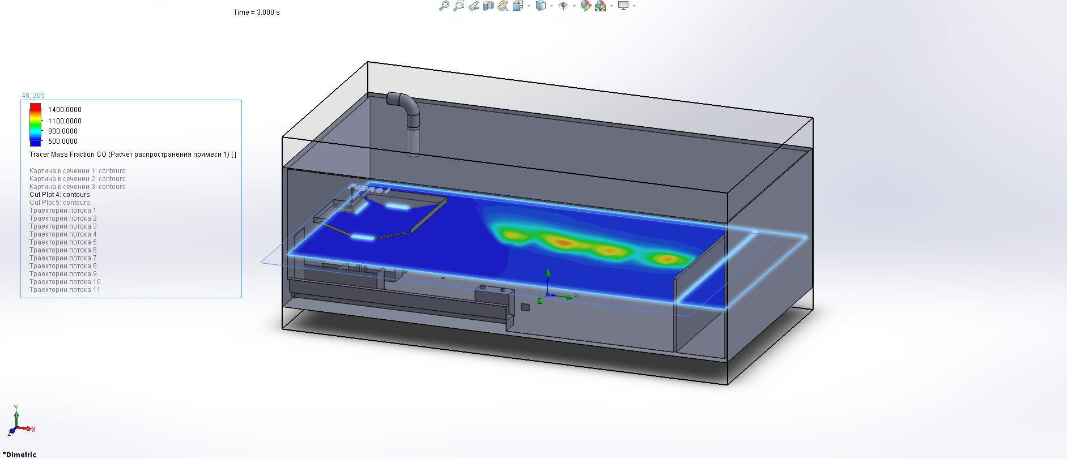
Task: Expand the Display Style dropdown arrow
Action: (551, 6)
